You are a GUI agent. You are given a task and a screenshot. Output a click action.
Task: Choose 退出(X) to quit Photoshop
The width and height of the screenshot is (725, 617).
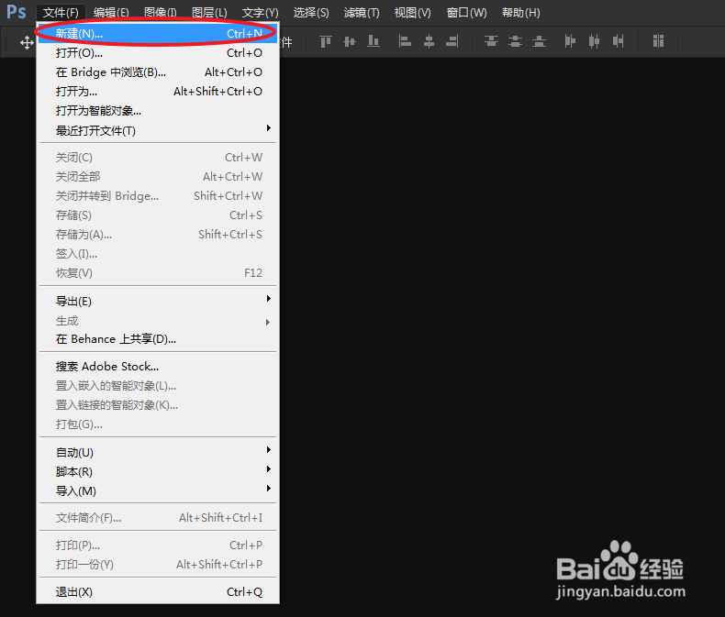pos(158,592)
